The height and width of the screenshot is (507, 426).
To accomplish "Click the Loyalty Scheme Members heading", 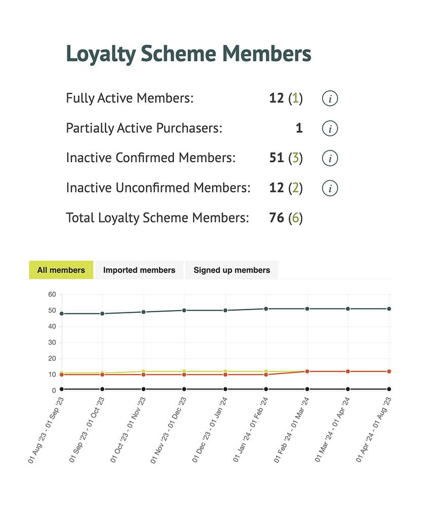I will point(189,54).
